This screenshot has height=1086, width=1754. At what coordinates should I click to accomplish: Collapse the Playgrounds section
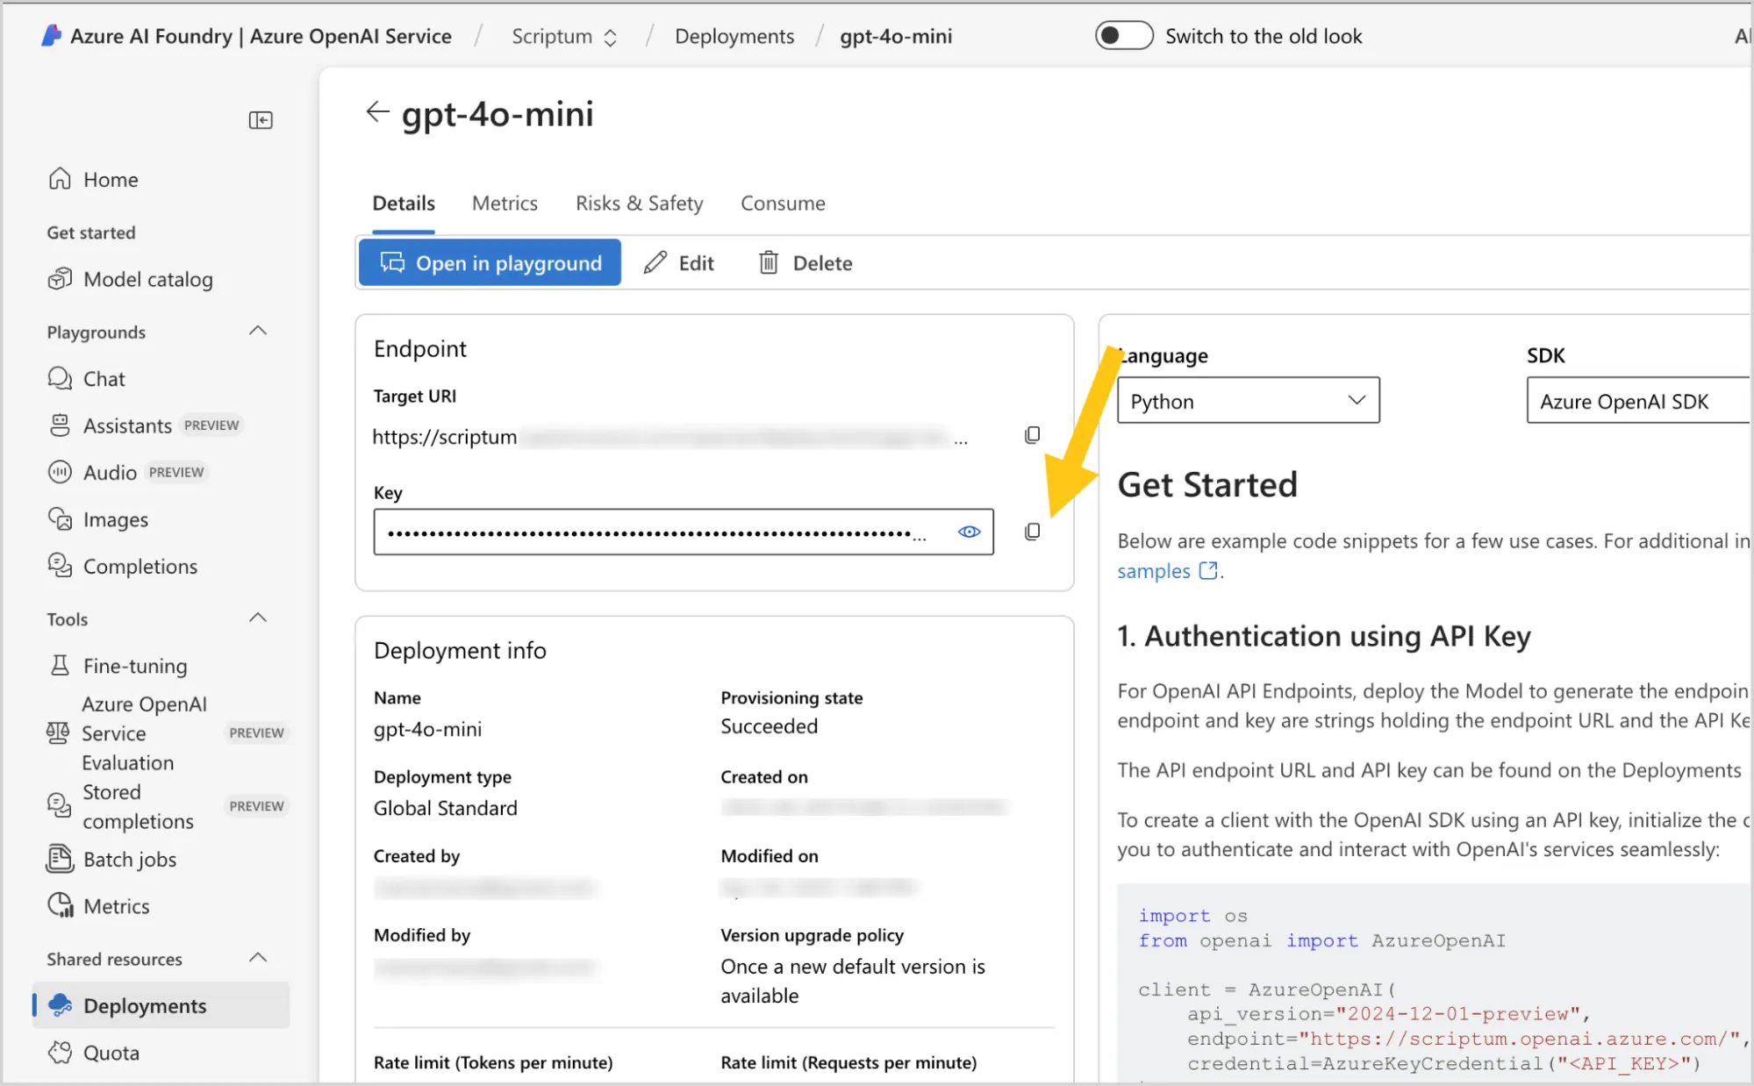258,332
